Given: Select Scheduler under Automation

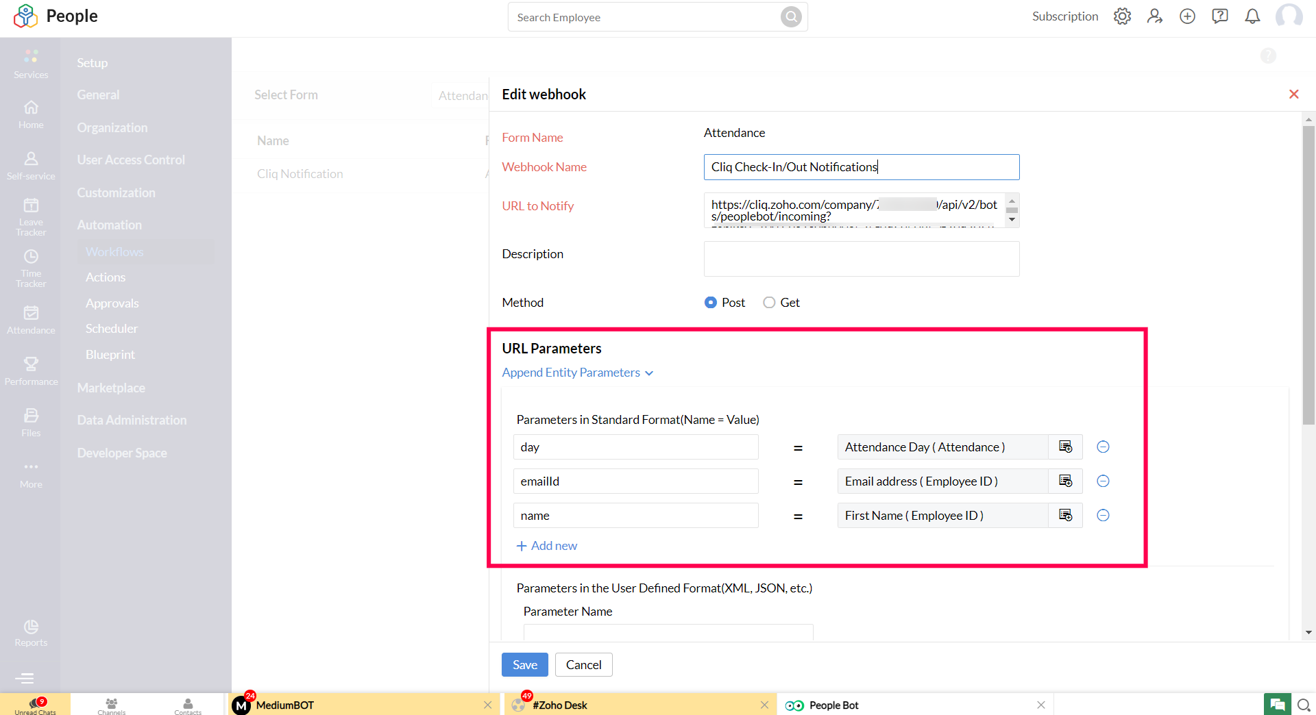Looking at the screenshot, I should (112, 329).
